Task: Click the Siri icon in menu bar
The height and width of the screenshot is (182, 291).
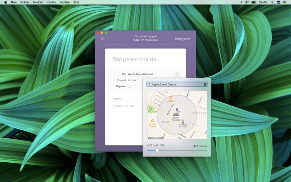Action: pyautogui.click(x=278, y=2)
